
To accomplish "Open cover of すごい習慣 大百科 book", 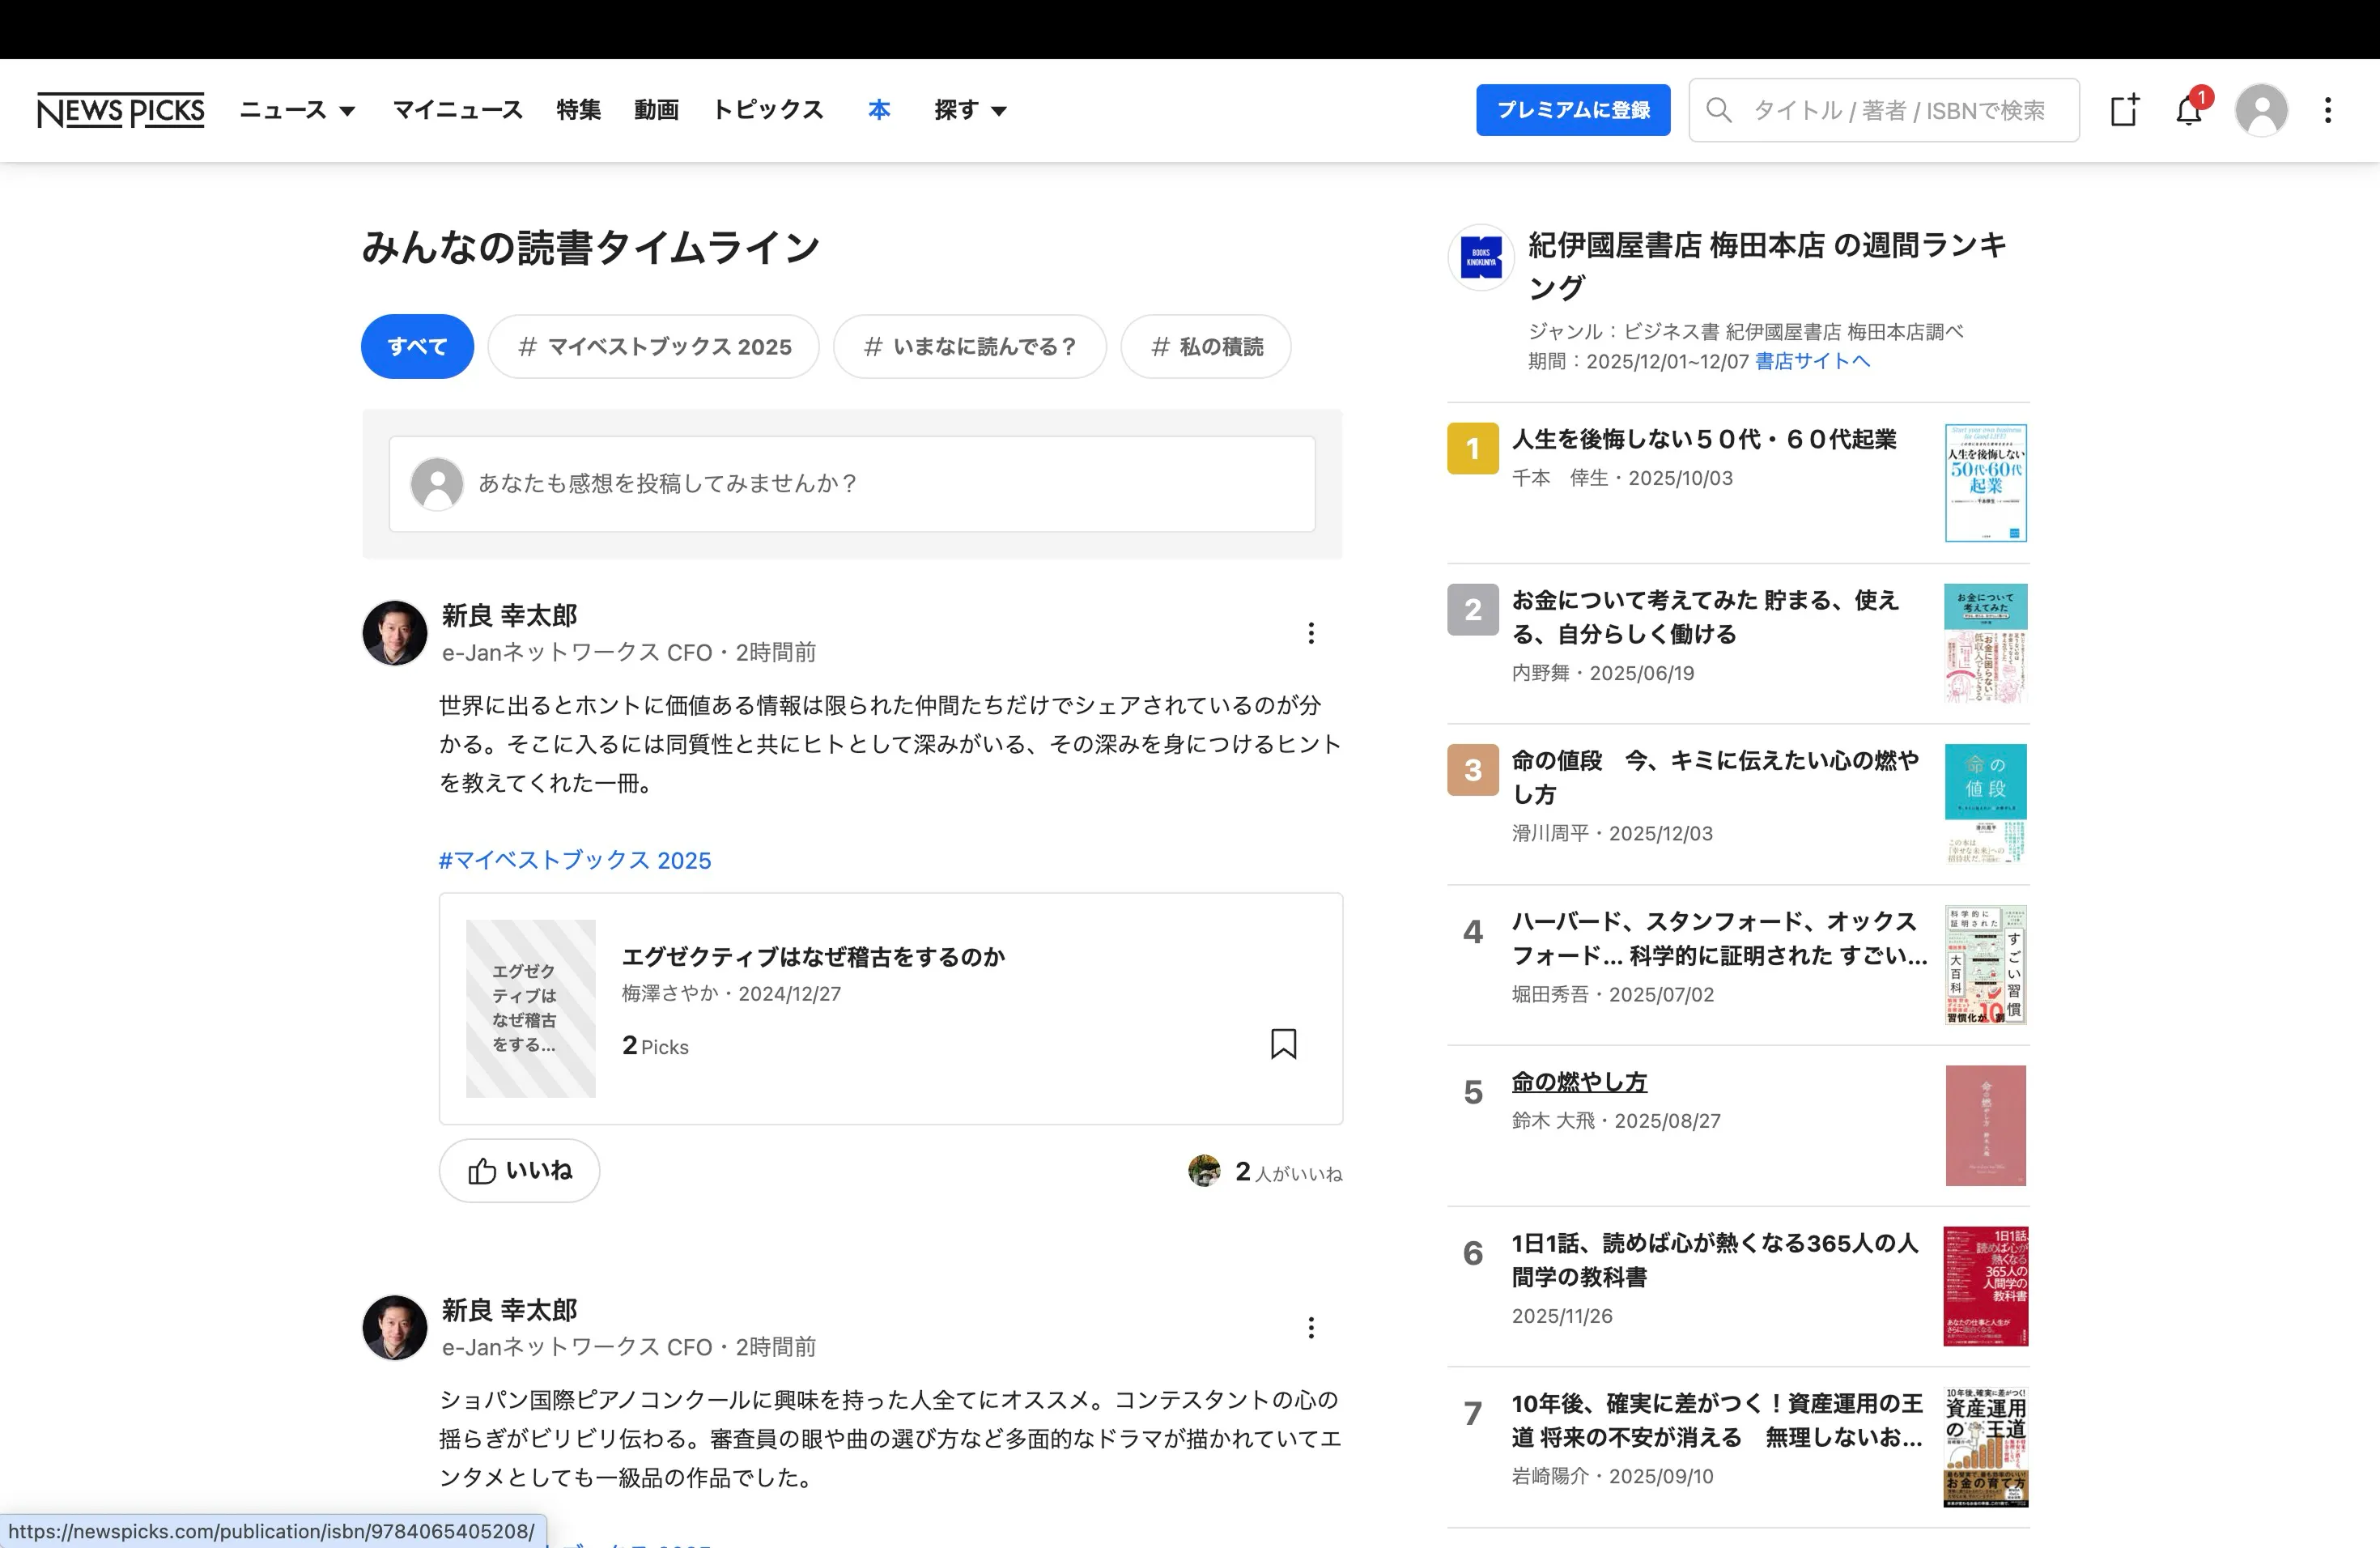I will click(x=1986, y=965).
